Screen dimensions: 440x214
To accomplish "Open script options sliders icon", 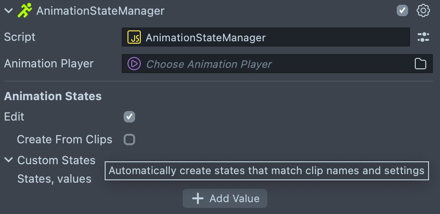I will pyautogui.click(x=423, y=37).
